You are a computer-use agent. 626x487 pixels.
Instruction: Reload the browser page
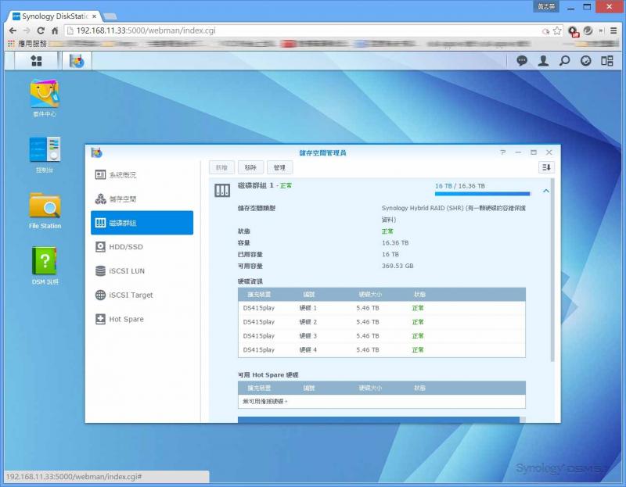[41, 30]
